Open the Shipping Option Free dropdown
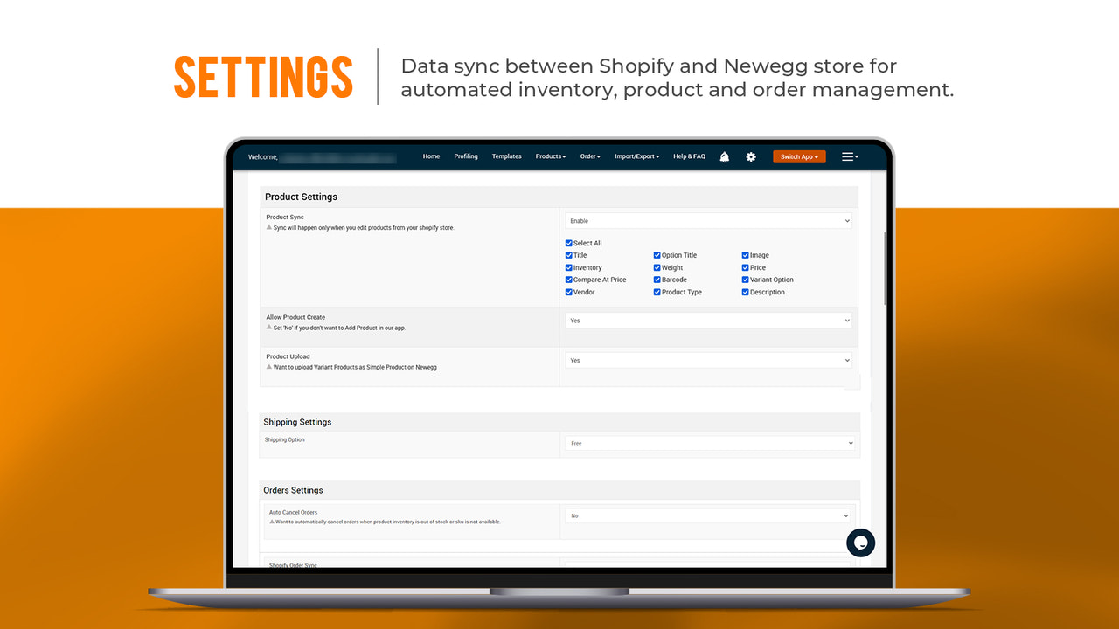The width and height of the screenshot is (1119, 629). click(x=708, y=443)
